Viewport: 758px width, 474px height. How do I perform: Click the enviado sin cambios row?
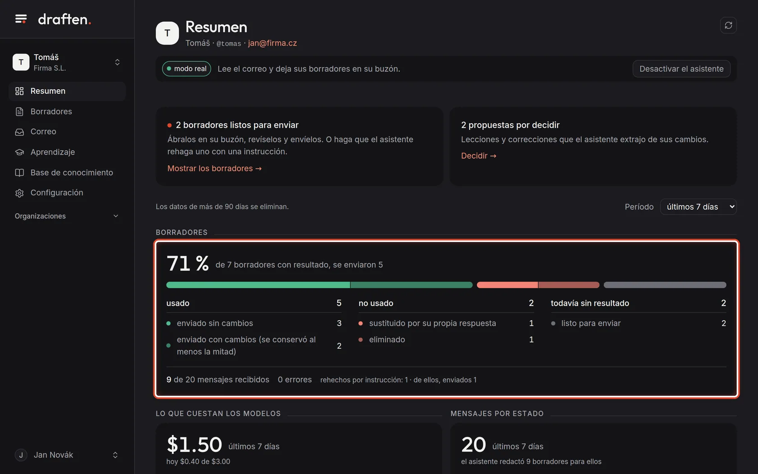[x=254, y=323]
